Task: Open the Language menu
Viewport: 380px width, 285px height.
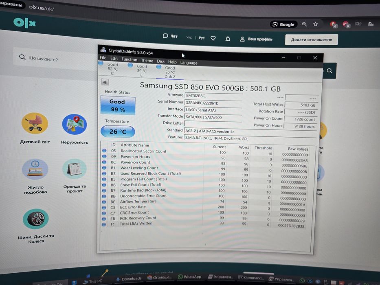Action: [x=189, y=63]
